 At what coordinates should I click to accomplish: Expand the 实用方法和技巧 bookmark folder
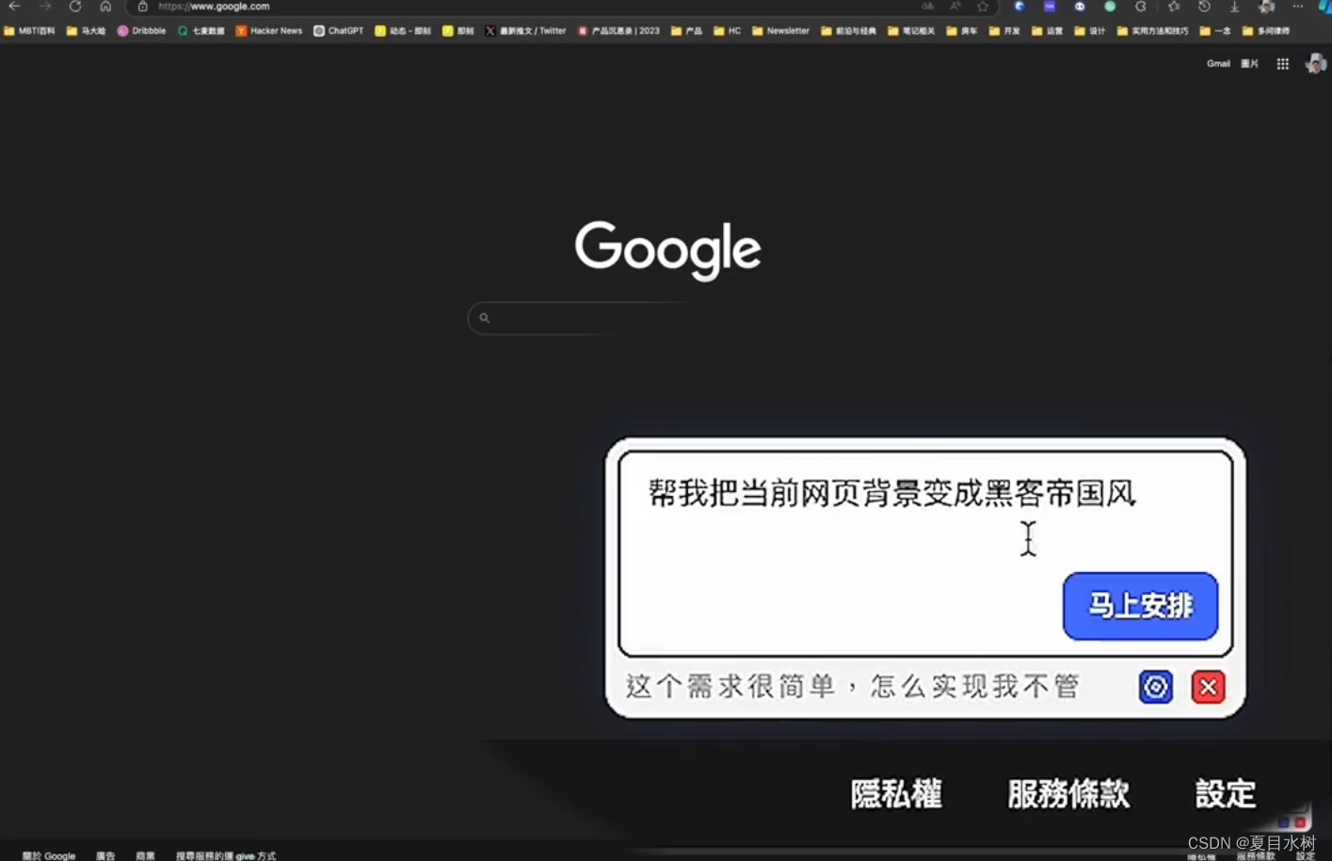(x=1152, y=31)
